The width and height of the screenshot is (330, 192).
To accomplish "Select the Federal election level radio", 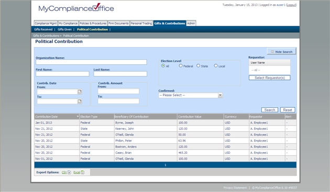I will [x=181, y=66].
